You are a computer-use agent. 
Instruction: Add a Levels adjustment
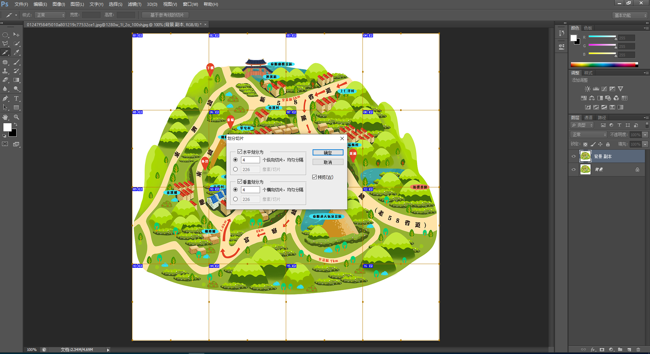[596, 89]
